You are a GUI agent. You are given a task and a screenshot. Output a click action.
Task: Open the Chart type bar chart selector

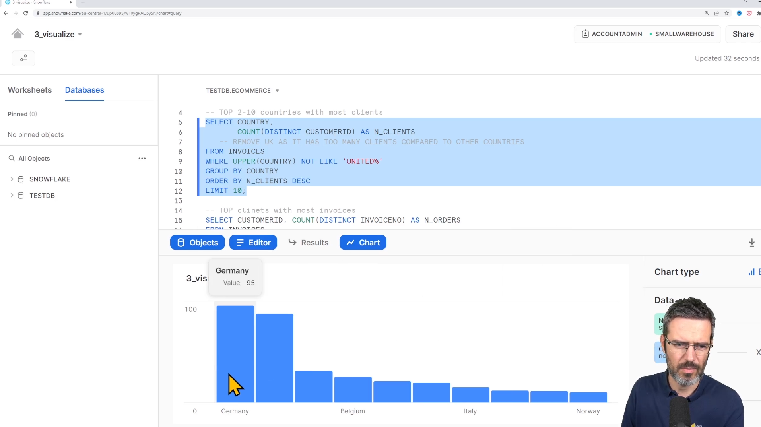(x=754, y=272)
